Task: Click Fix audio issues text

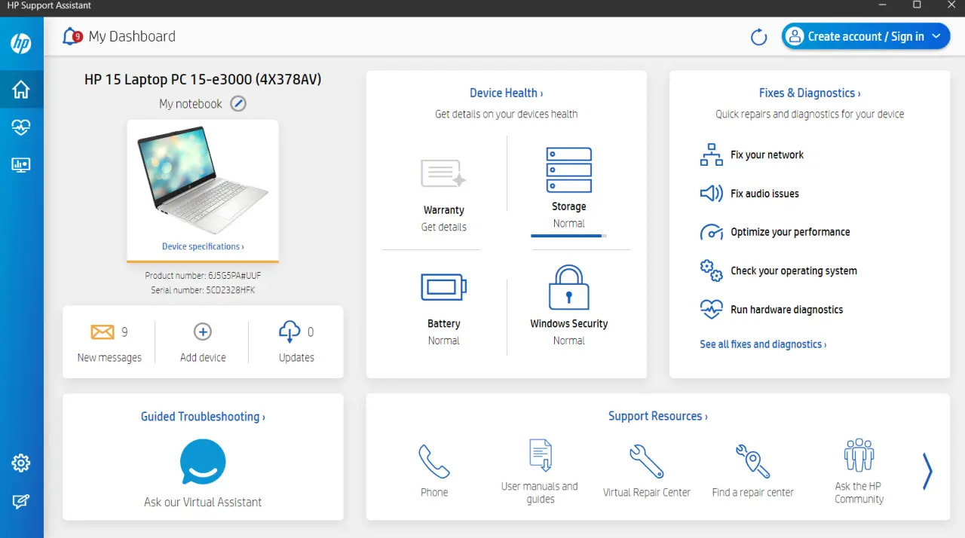Action: click(764, 194)
